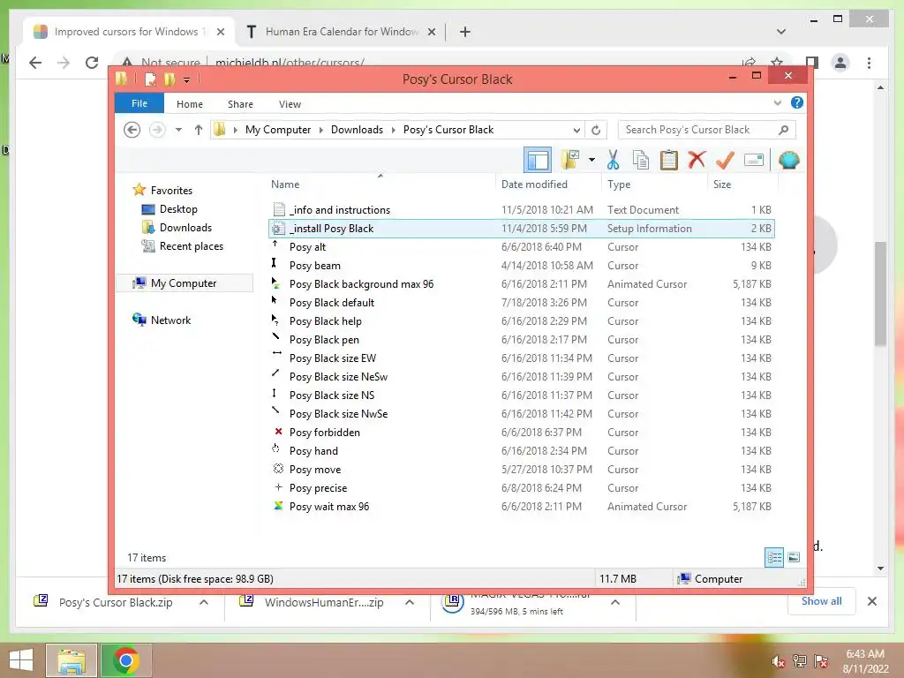Screen dimensions: 904x678
Task: Select the Posy wait max 96 file
Action: (x=521, y=506)
